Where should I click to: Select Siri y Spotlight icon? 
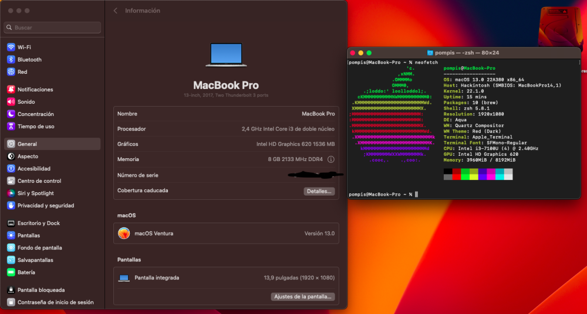11,194
